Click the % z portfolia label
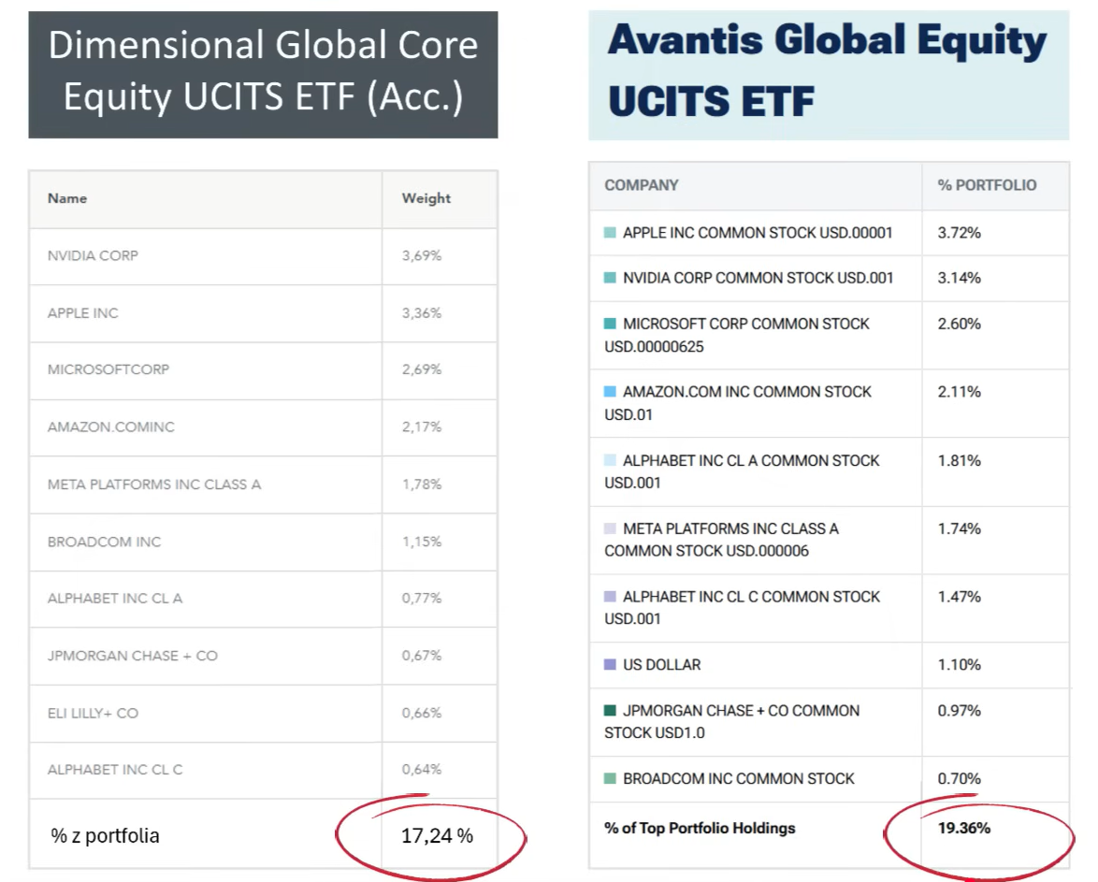The height and width of the screenshot is (882, 1098). [105, 836]
